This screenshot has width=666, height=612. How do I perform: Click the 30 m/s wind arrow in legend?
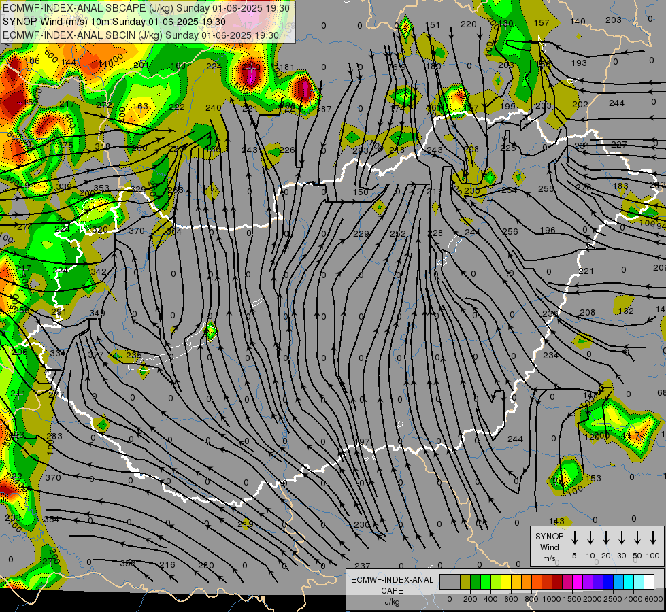pyautogui.click(x=621, y=538)
